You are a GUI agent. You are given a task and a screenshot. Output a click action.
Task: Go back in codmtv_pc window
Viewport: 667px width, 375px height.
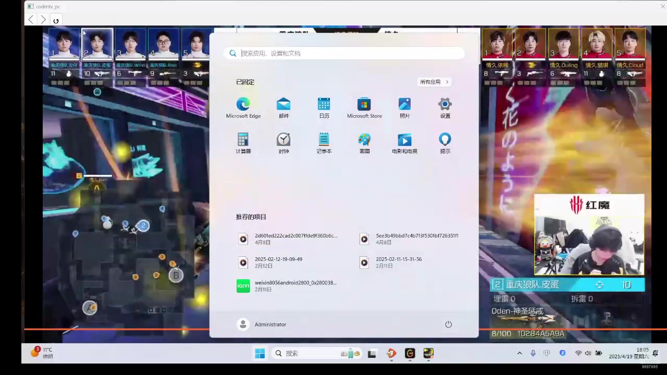(x=31, y=20)
